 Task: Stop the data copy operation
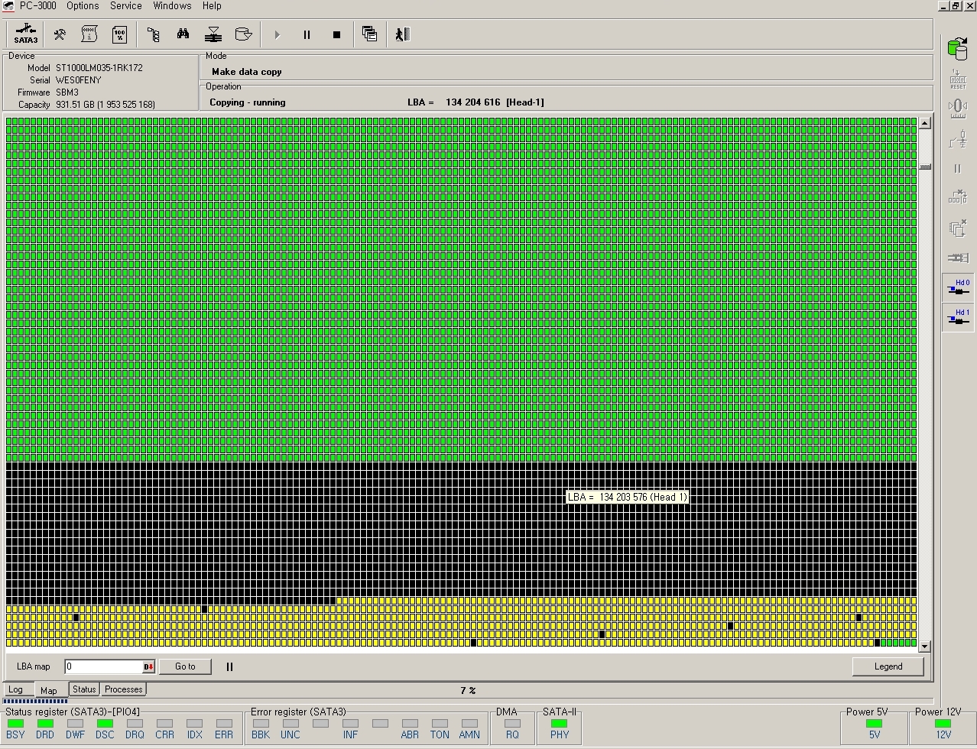[336, 34]
